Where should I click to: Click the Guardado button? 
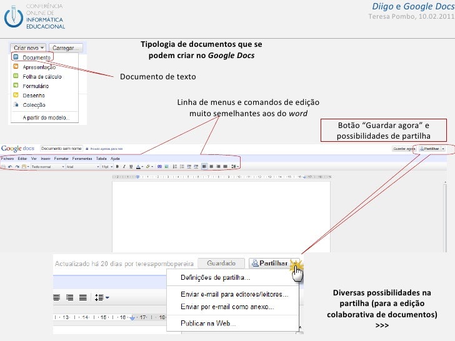coord(221,264)
